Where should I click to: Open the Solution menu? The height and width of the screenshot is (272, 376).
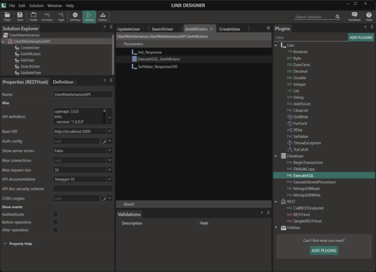pyautogui.click(x=36, y=6)
